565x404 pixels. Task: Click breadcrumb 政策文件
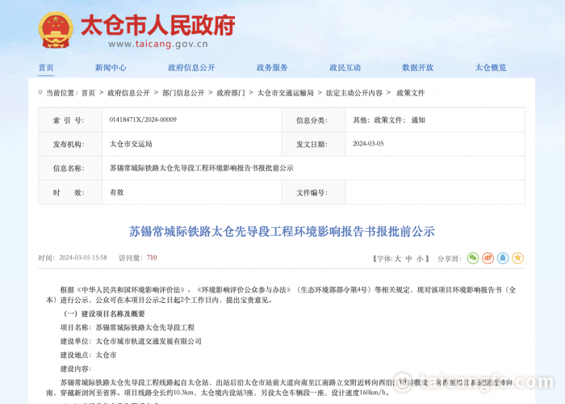point(410,93)
